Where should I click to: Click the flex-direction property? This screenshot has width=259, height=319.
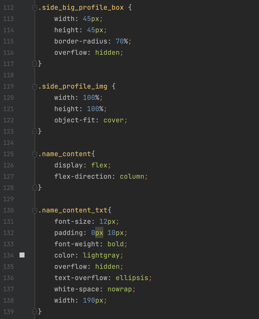(83, 176)
